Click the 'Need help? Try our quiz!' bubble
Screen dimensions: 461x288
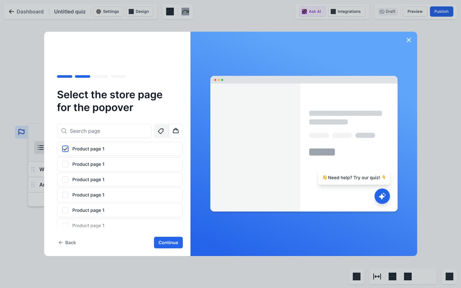click(354, 178)
